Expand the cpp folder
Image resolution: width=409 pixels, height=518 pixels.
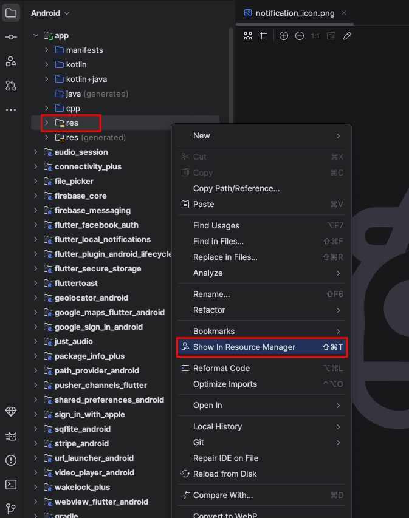point(47,108)
